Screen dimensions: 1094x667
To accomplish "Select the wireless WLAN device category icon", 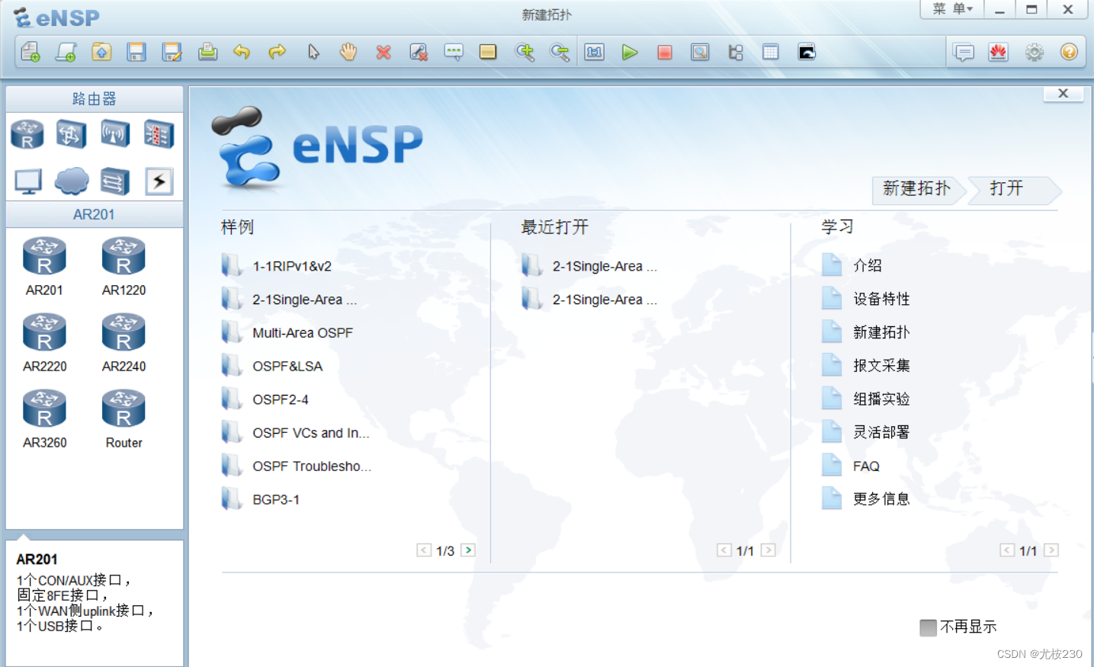I will pos(115,135).
